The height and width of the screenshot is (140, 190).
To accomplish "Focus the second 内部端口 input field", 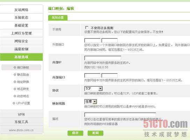I will click(x=110, y=75).
